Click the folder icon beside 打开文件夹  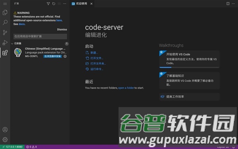pos(87,64)
